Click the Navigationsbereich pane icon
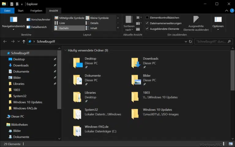The height and width of the screenshot is (147, 235). [13, 20]
